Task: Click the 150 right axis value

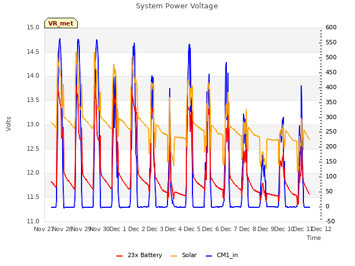Action: [x=331, y=161]
